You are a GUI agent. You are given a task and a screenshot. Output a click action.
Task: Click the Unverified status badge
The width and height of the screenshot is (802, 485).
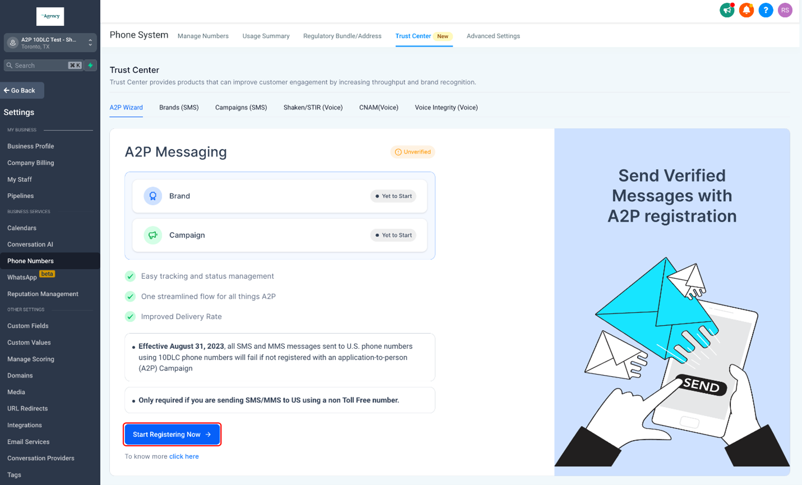[x=413, y=152]
